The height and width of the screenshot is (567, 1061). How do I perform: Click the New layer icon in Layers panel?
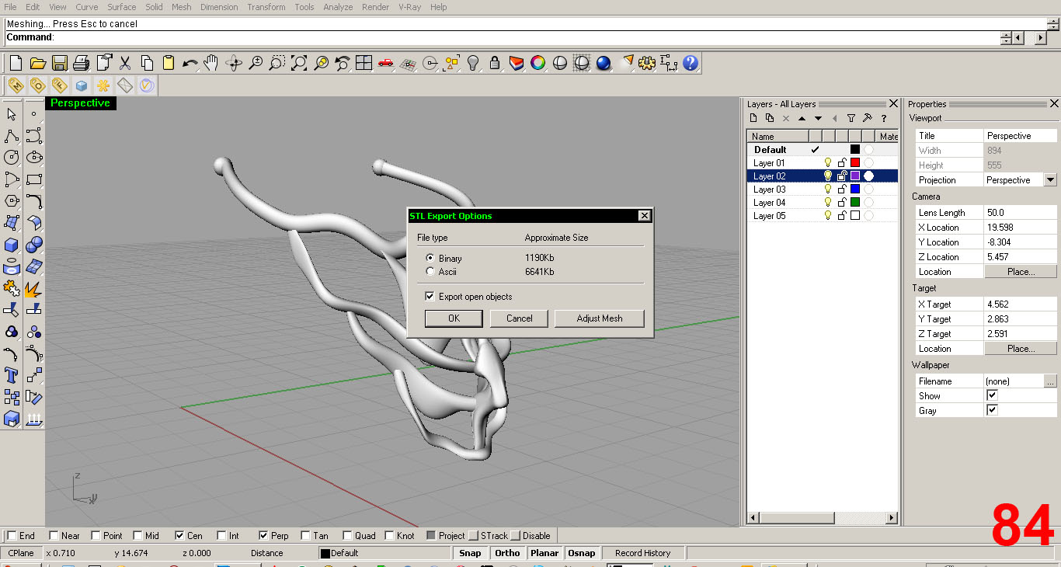pos(753,118)
